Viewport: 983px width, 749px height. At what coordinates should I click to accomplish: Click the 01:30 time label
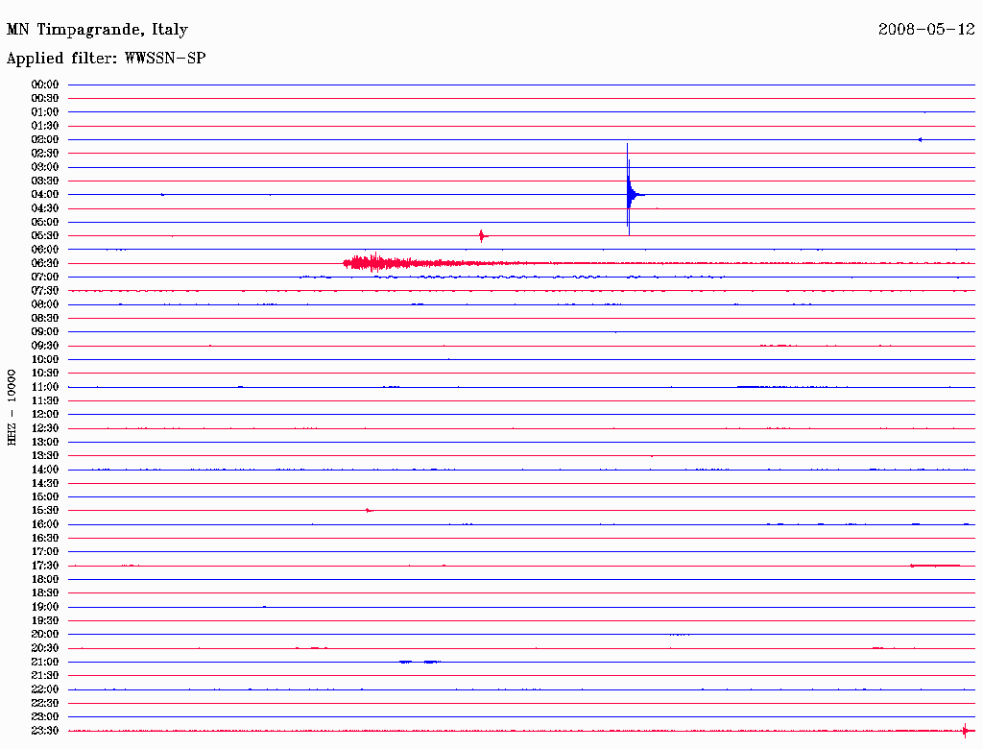pyautogui.click(x=45, y=126)
